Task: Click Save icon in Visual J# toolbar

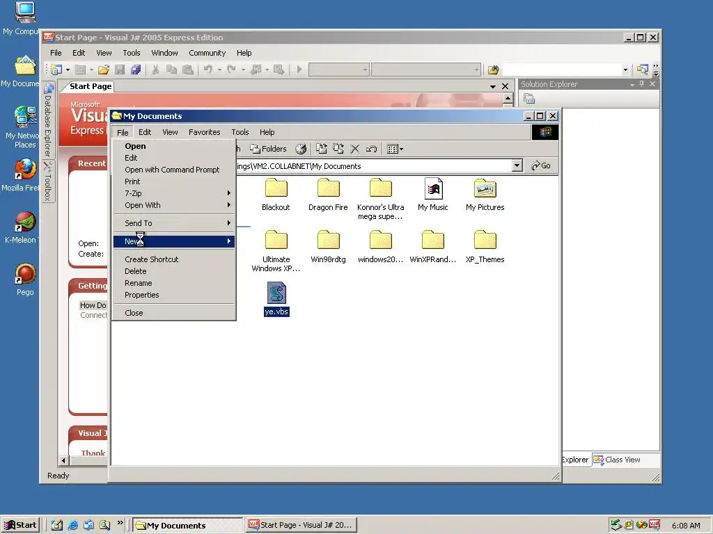Action: tap(120, 70)
